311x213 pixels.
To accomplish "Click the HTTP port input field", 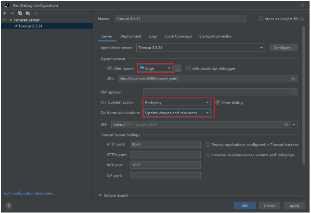I will pos(165,145).
